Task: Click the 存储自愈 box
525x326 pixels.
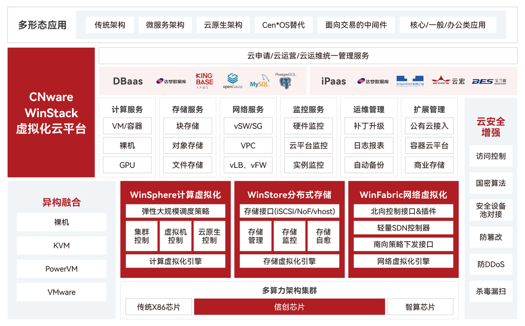Action: pyautogui.click(x=324, y=236)
